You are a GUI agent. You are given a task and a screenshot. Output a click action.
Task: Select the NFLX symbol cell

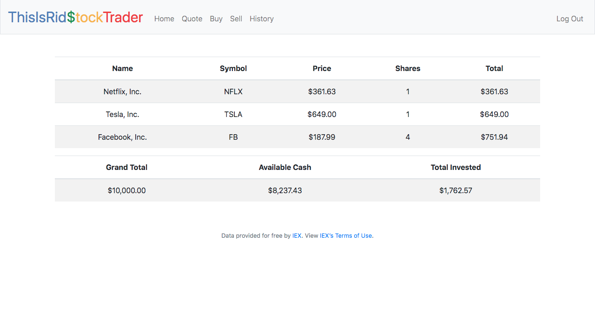(x=233, y=91)
